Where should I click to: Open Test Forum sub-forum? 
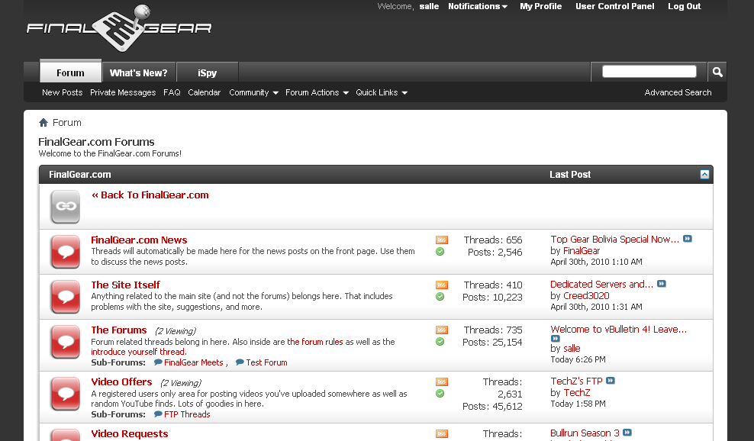tap(266, 362)
